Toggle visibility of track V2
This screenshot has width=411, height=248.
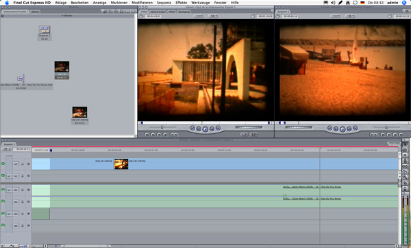[x=3, y=164]
